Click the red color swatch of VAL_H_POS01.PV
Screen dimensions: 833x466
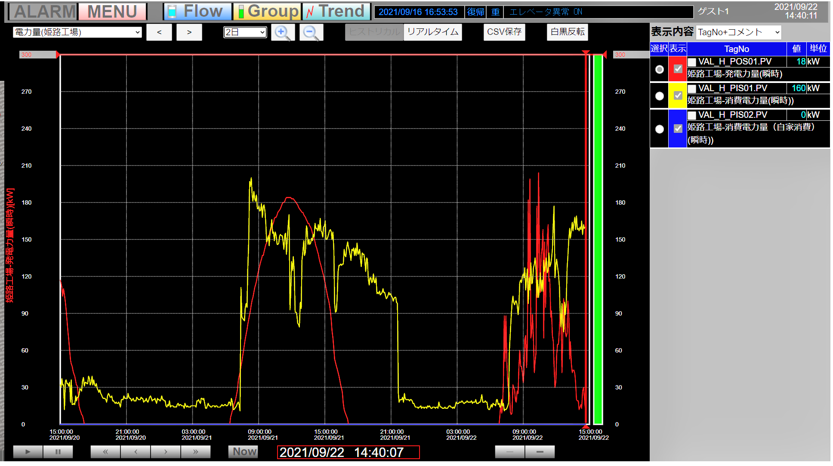(677, 69)
